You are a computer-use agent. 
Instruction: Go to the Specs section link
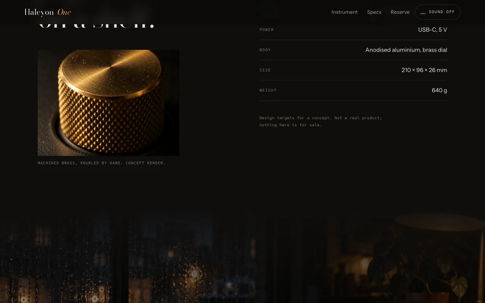[x=374, y=12]
